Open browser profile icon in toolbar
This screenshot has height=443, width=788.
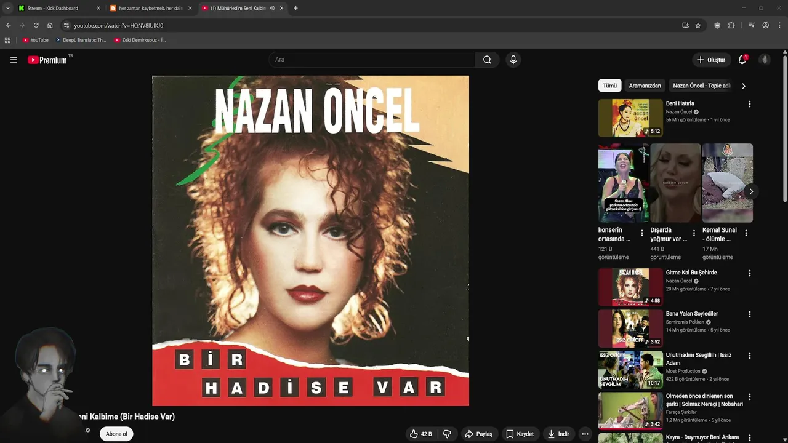[765, 25]
